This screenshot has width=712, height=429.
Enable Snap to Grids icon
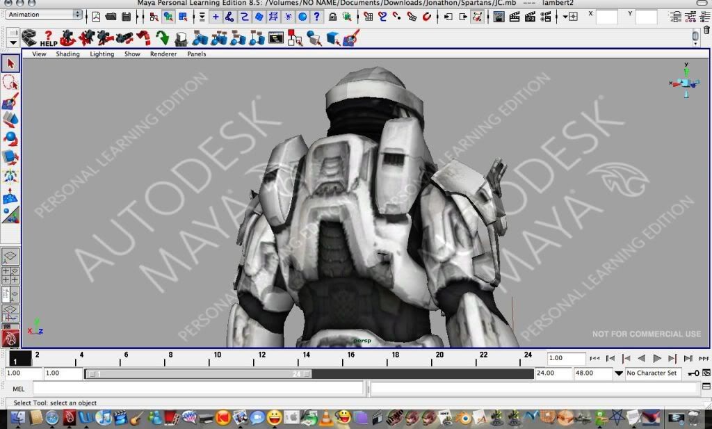[369, 17]
